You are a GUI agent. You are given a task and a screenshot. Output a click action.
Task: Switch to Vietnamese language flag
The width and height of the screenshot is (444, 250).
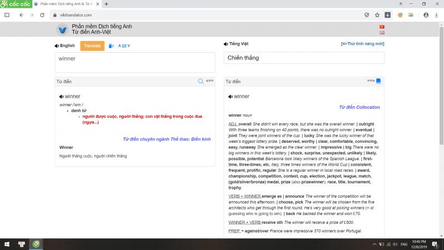coord(382,27)
